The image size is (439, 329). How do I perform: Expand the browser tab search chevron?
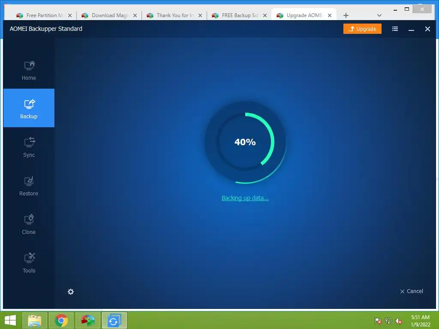(x=379, y=15)
